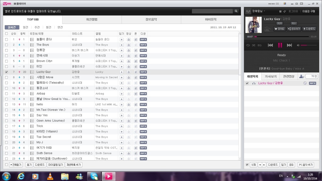Open the video for 'Sixth Sense'

point(129,153)
